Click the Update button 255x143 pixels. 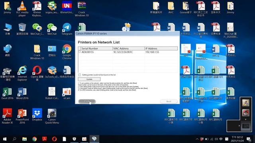click(89, 79)
